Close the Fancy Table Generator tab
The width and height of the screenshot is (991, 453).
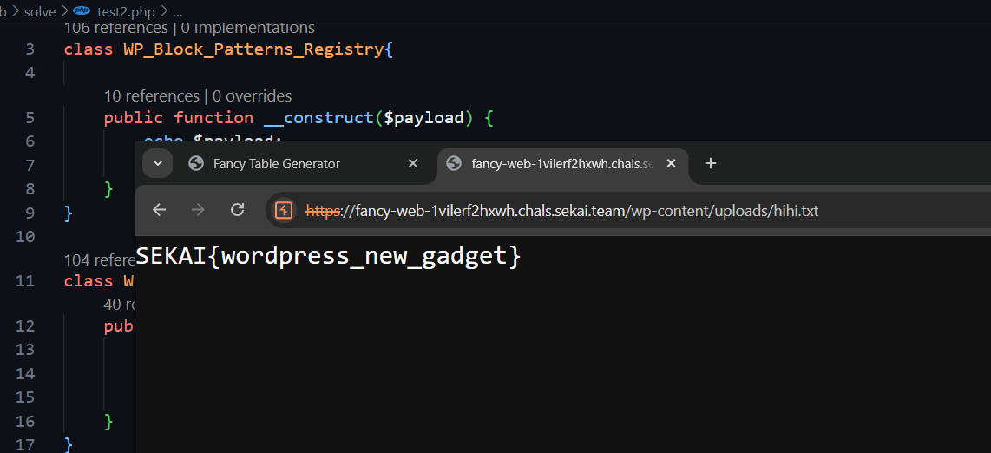[x=413, y=163]
